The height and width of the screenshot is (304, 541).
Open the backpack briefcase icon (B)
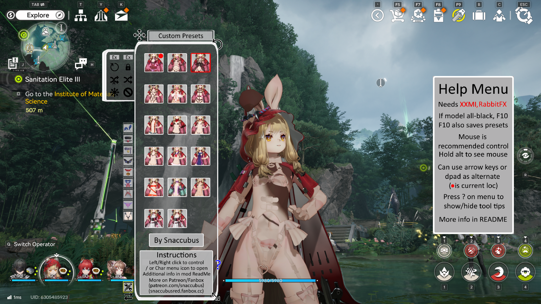[479, 15]
